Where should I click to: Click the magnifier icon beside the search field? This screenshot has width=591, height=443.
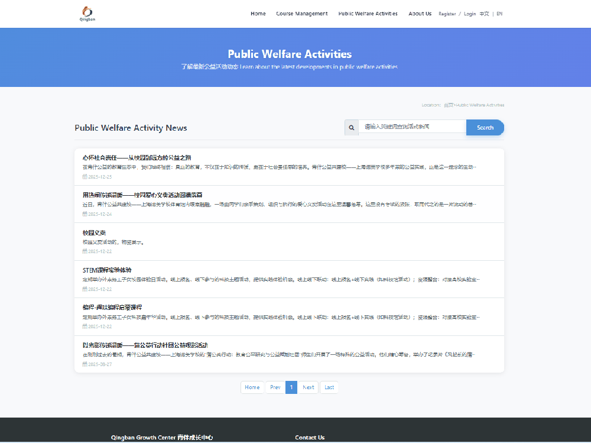click(351, 128)
